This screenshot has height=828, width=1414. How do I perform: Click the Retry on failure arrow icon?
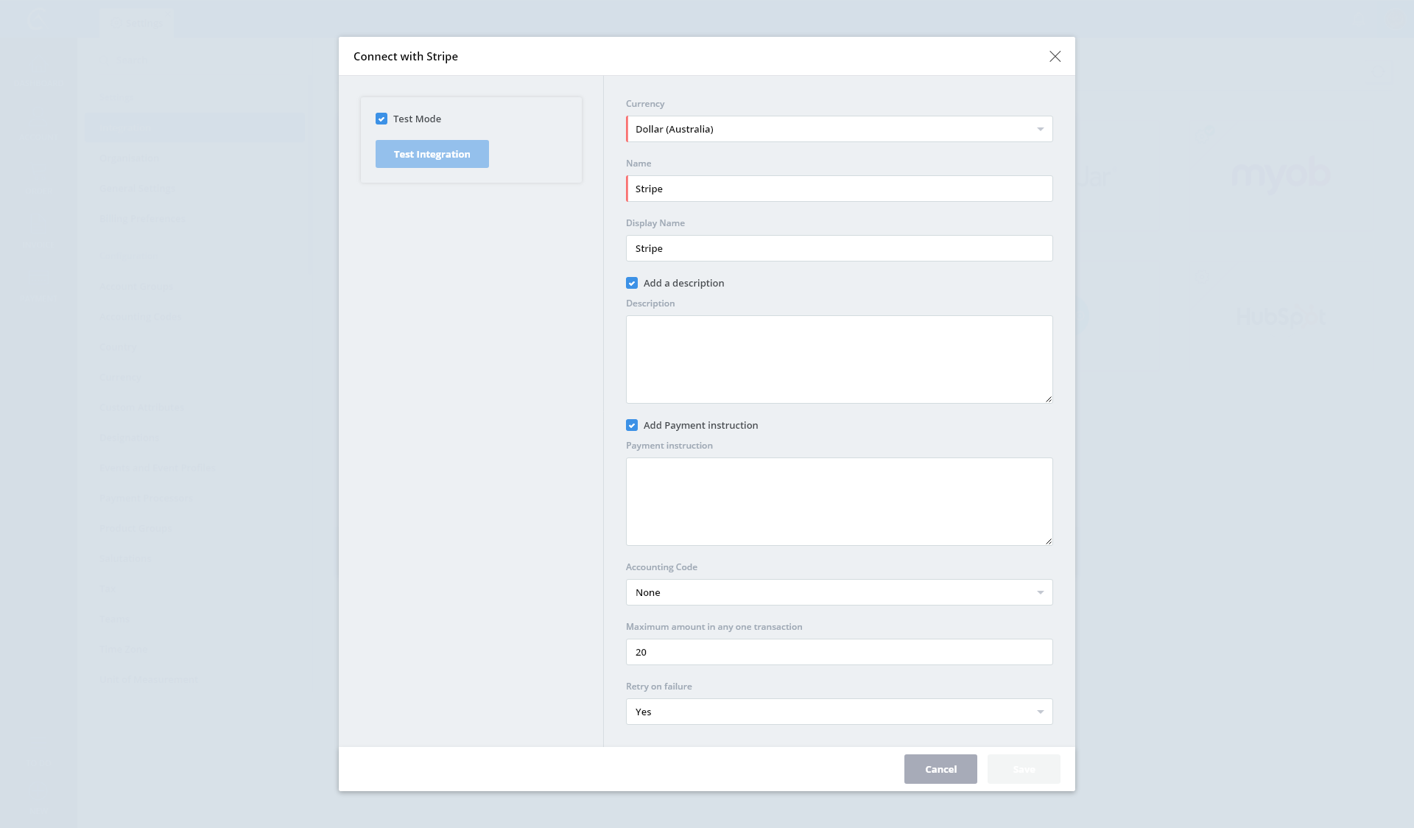[1040, 712]
